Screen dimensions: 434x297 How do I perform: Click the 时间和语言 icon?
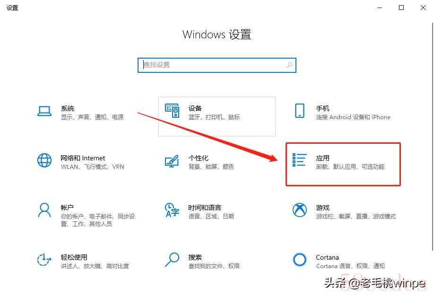coord(172,210)
